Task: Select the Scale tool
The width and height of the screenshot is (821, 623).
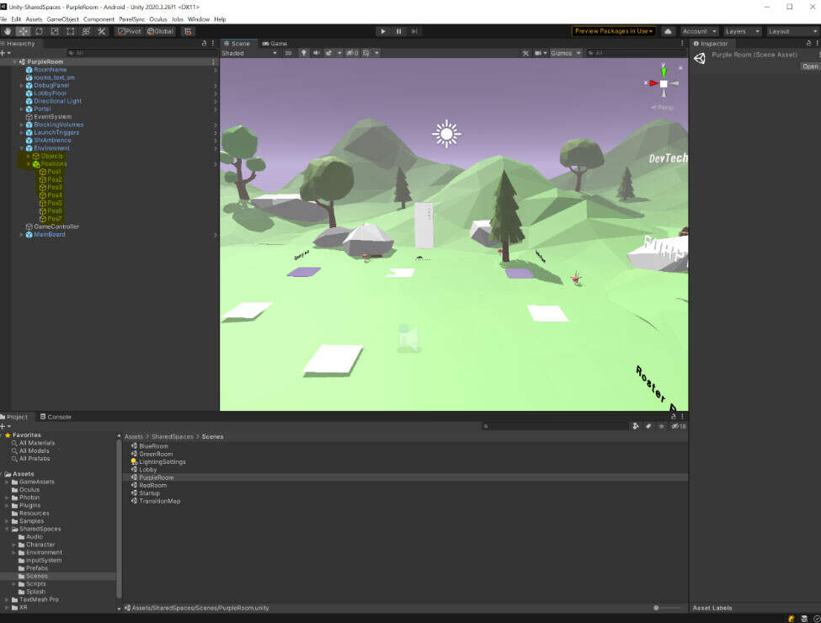Action: click(x=55, y=31)
